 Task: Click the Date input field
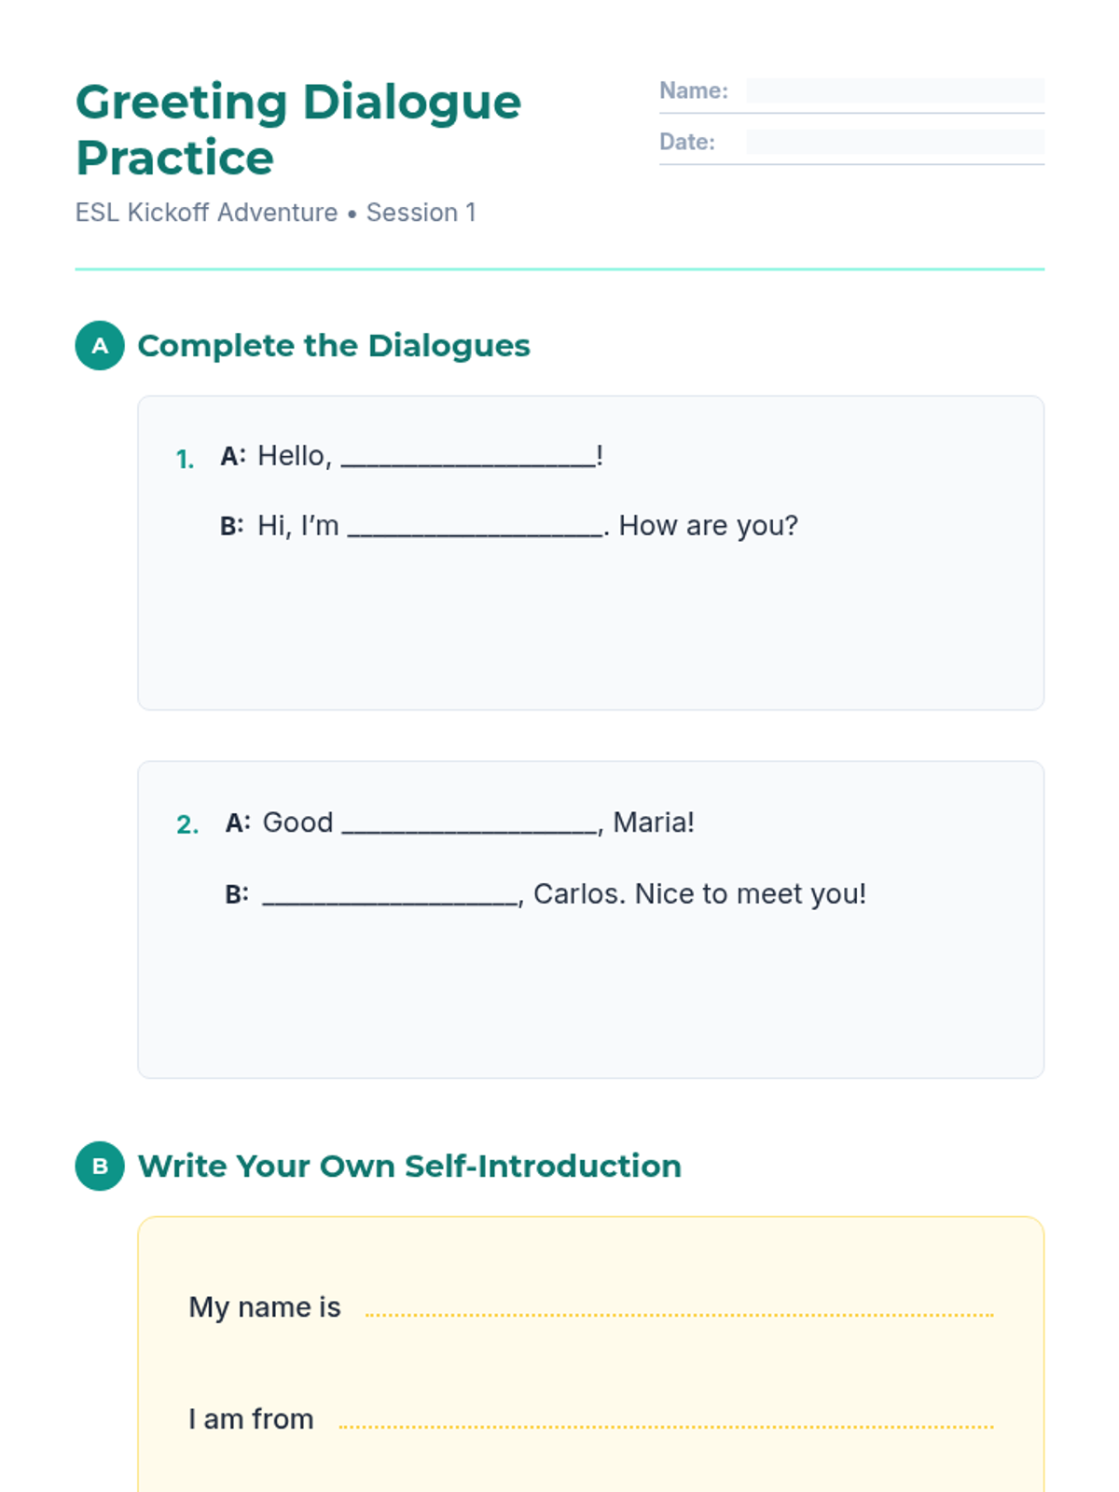pyautogui.click(x=894, y=142)
